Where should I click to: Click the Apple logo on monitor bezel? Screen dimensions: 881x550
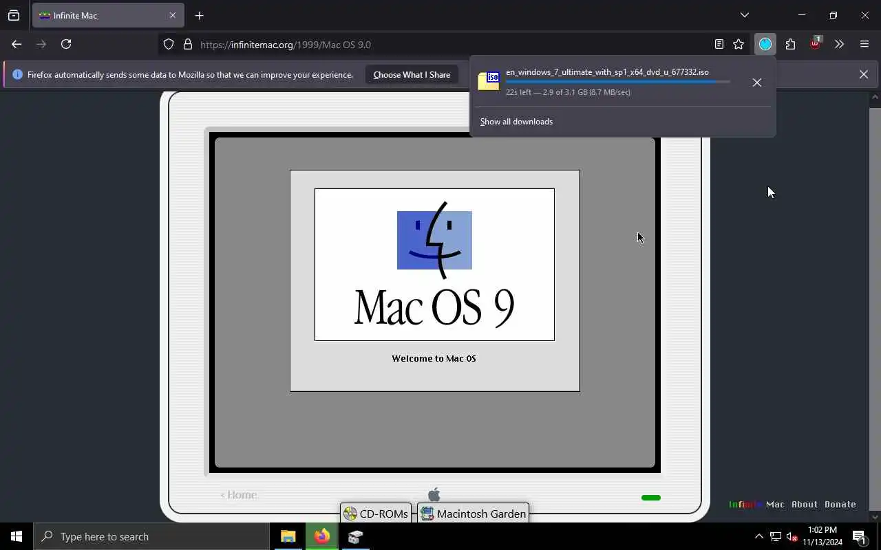coord(434,494)
